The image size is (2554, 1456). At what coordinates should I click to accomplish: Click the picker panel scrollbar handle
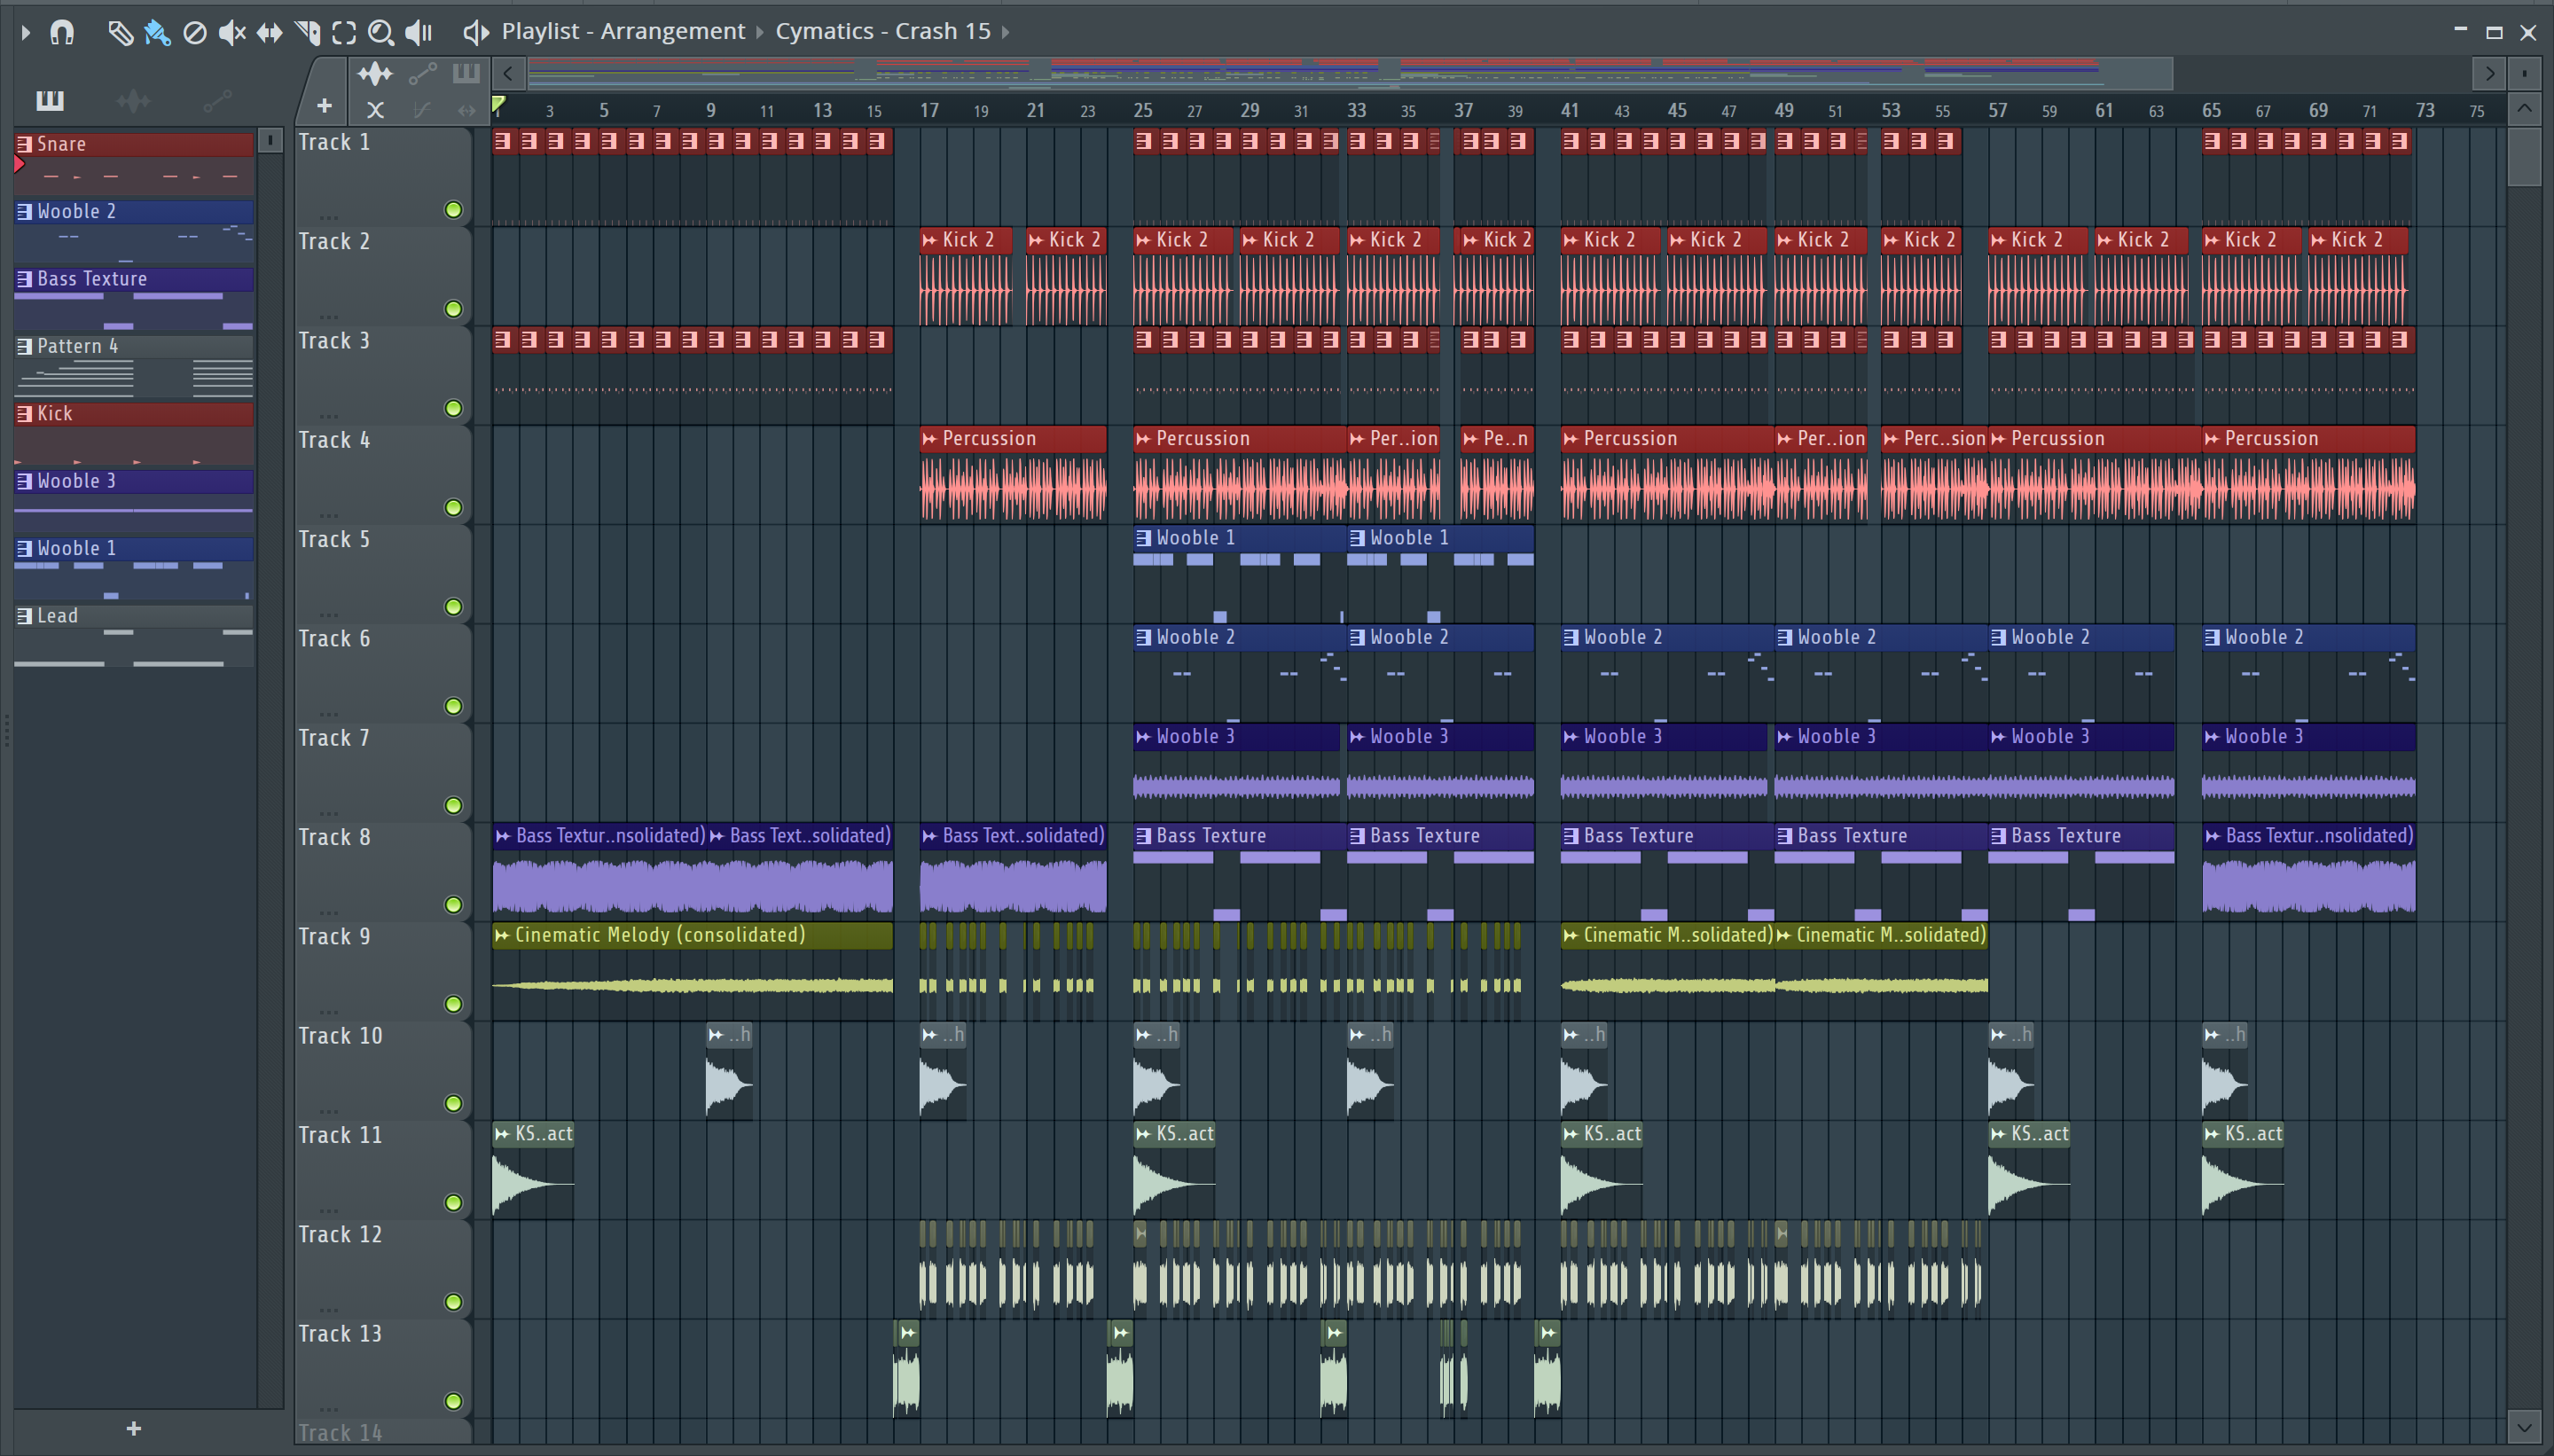(270, 140)
